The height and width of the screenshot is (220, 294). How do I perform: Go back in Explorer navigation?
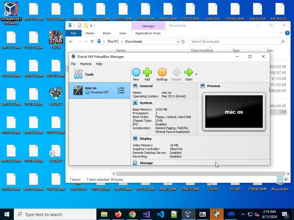71,42
